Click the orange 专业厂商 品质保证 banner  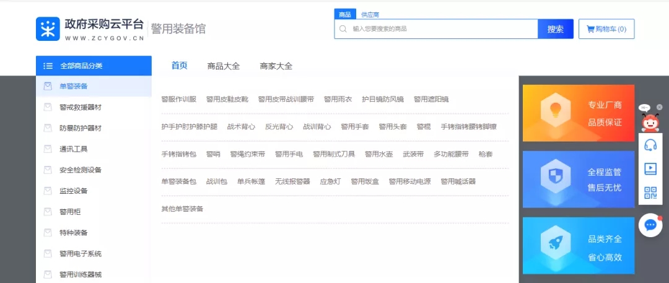(x=578, y=113)
